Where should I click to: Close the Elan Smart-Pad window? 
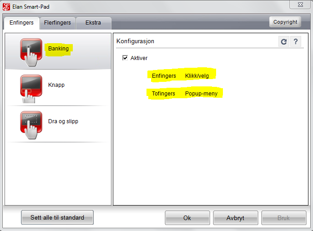[300, 5]
